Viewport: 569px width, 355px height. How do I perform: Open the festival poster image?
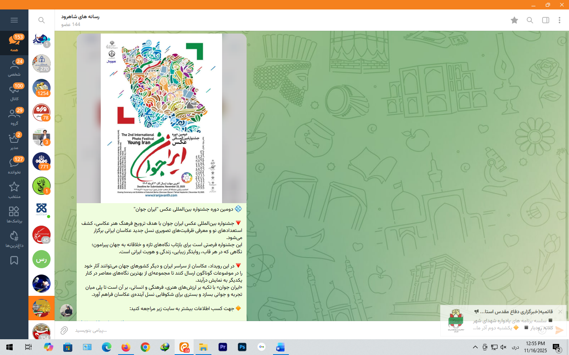pos(161,118)
